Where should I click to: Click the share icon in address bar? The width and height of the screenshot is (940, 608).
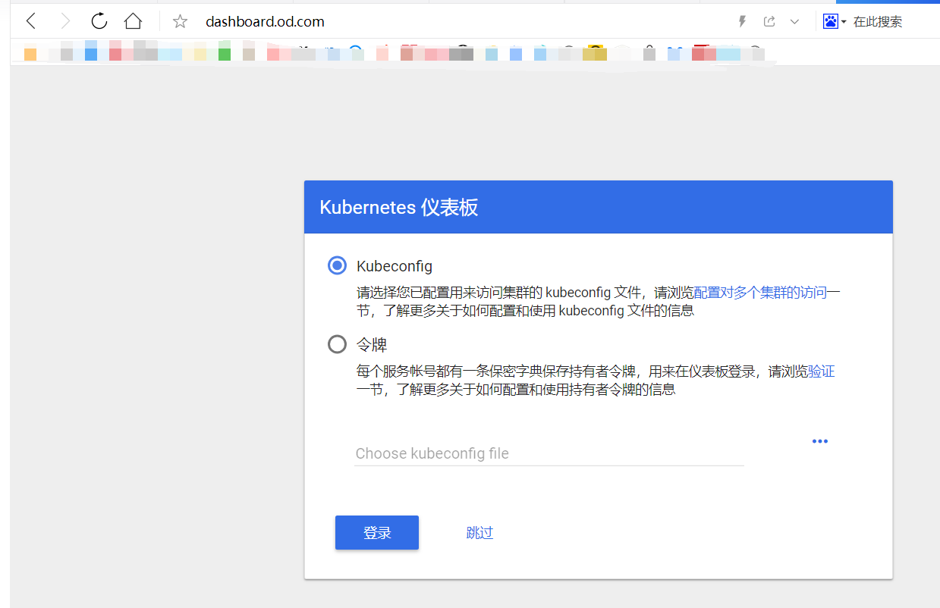pos(769,21)
